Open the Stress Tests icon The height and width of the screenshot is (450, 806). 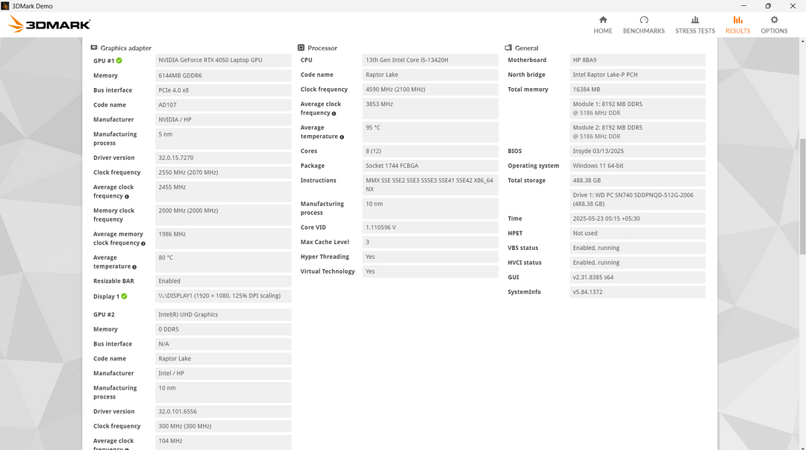(x=695, y=19)
